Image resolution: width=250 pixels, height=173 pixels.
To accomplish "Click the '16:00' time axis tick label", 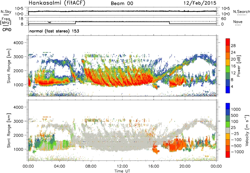I will click(x=153, y=166).
